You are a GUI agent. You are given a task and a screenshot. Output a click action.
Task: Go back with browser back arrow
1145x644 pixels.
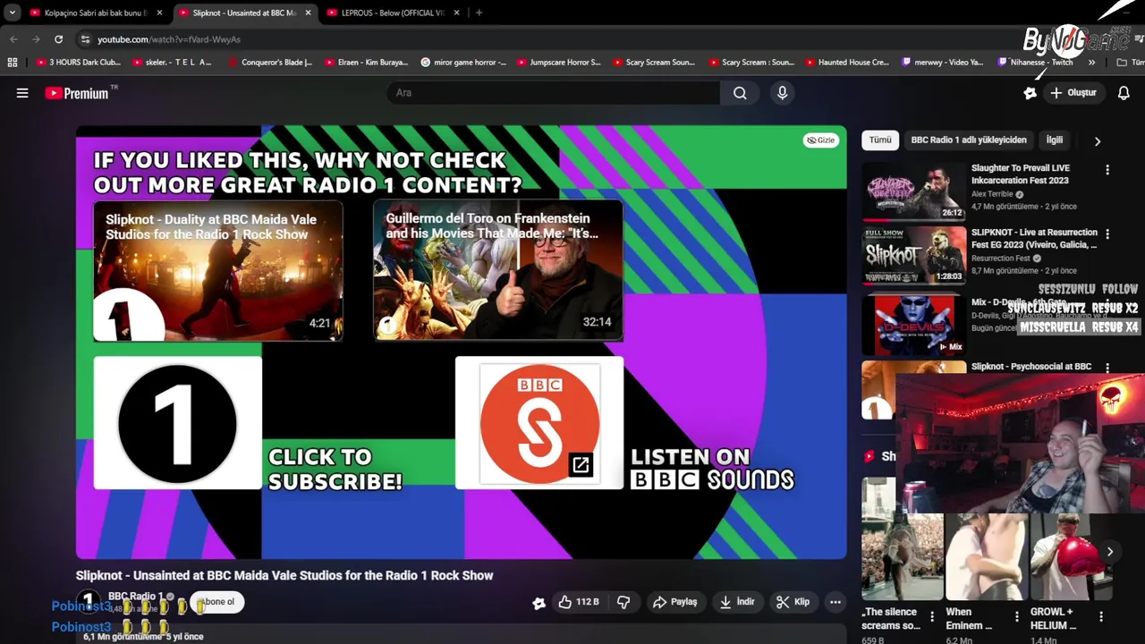pos(13,39)
